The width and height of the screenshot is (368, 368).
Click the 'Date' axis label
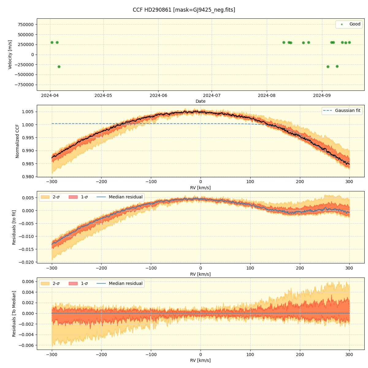[x=201, y=101]
